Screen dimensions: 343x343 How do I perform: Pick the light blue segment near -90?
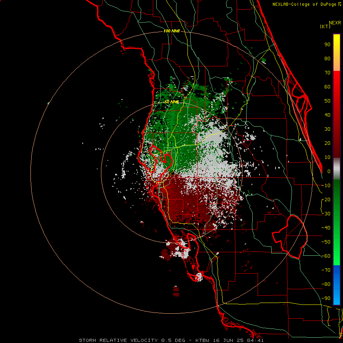click(x=337, y=298)
